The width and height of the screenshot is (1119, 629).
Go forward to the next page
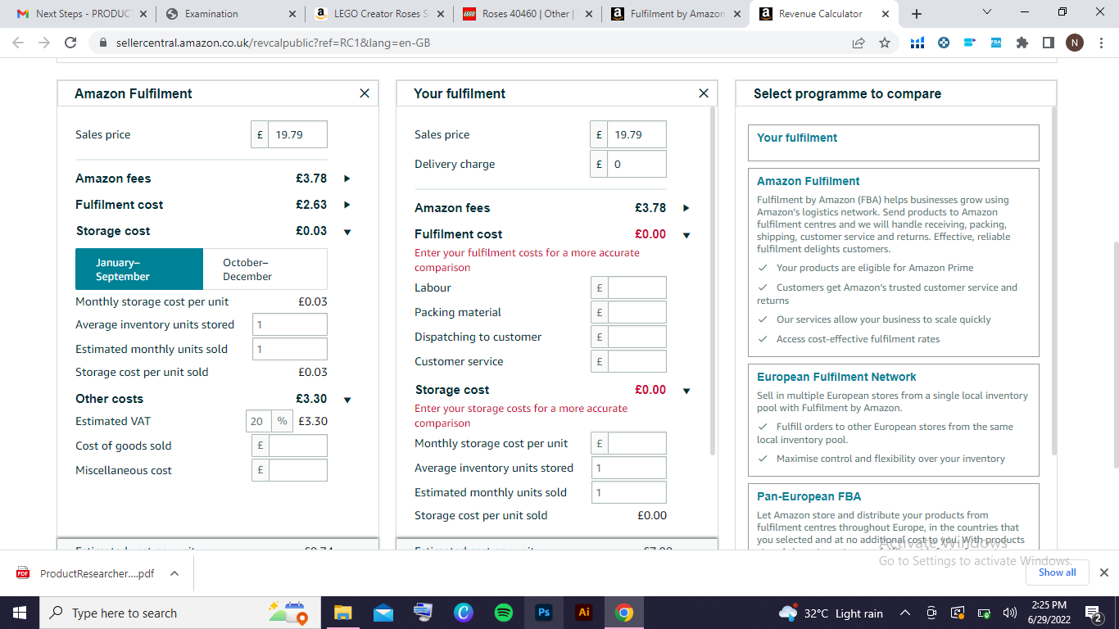[44, 43]
